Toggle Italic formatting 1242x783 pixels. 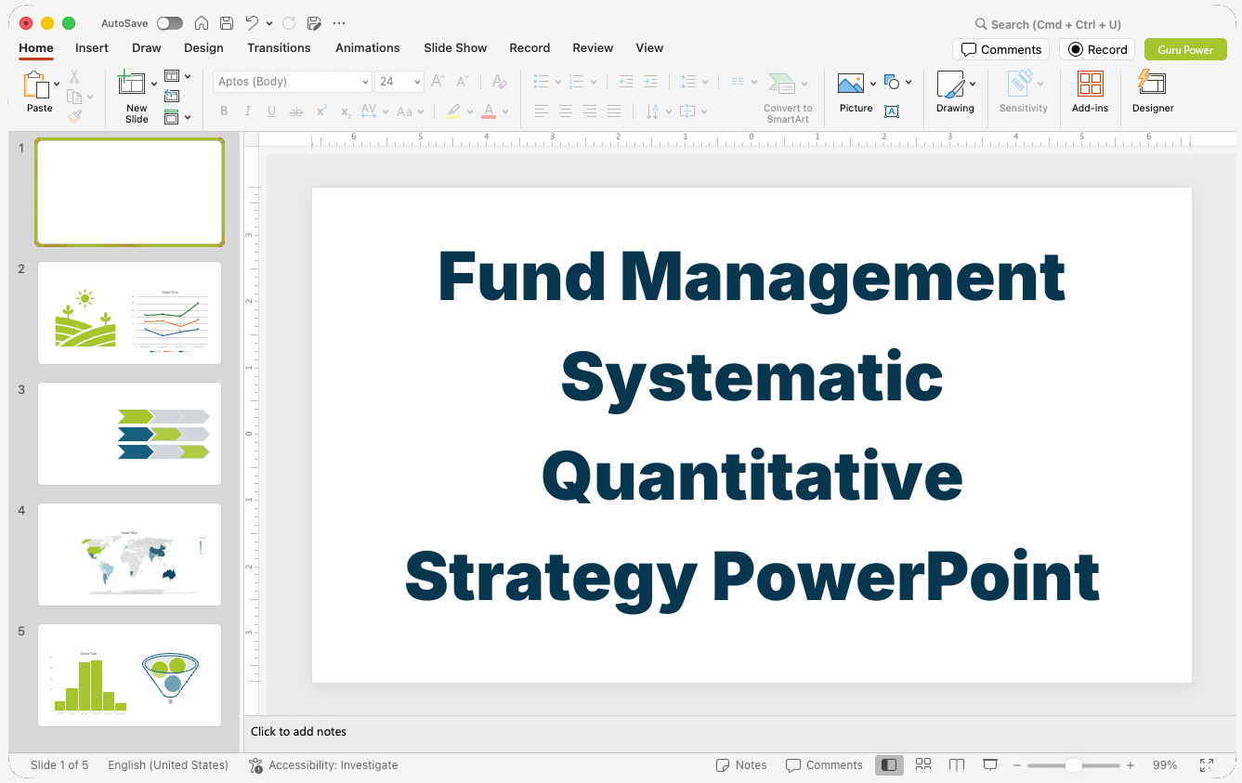[x=248, y=111]
